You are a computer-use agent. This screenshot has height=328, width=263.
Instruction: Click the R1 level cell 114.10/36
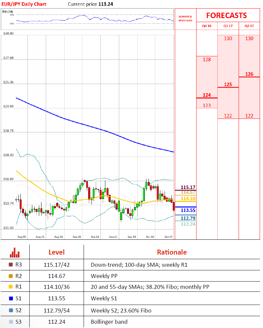(56, 287)
